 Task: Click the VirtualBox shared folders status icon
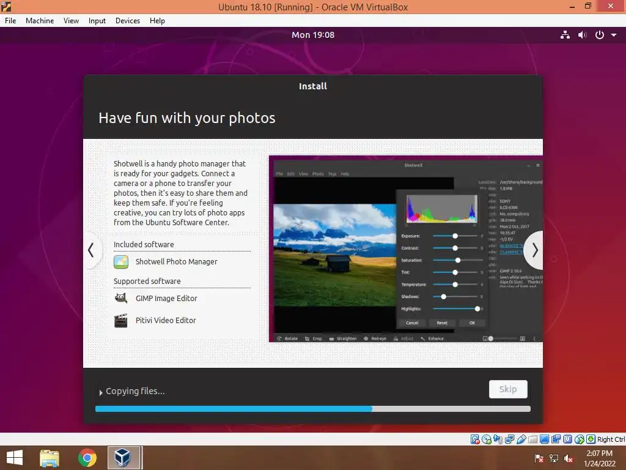click(532, 439)
